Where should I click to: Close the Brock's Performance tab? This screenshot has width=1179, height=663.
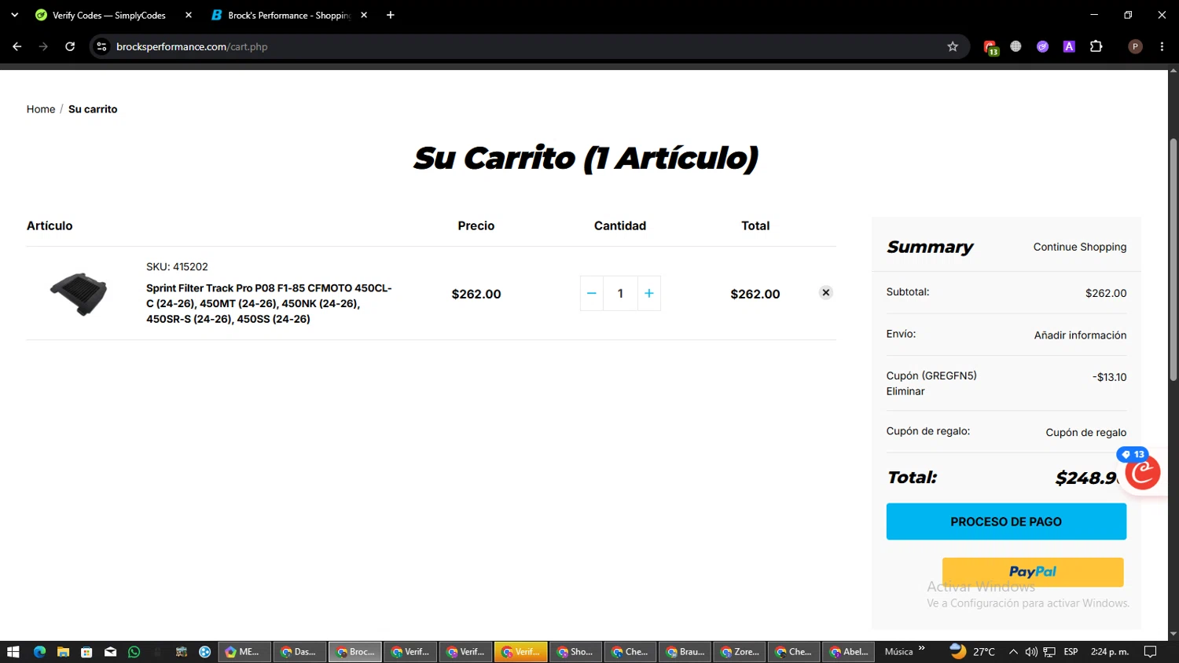click(364, 15)
